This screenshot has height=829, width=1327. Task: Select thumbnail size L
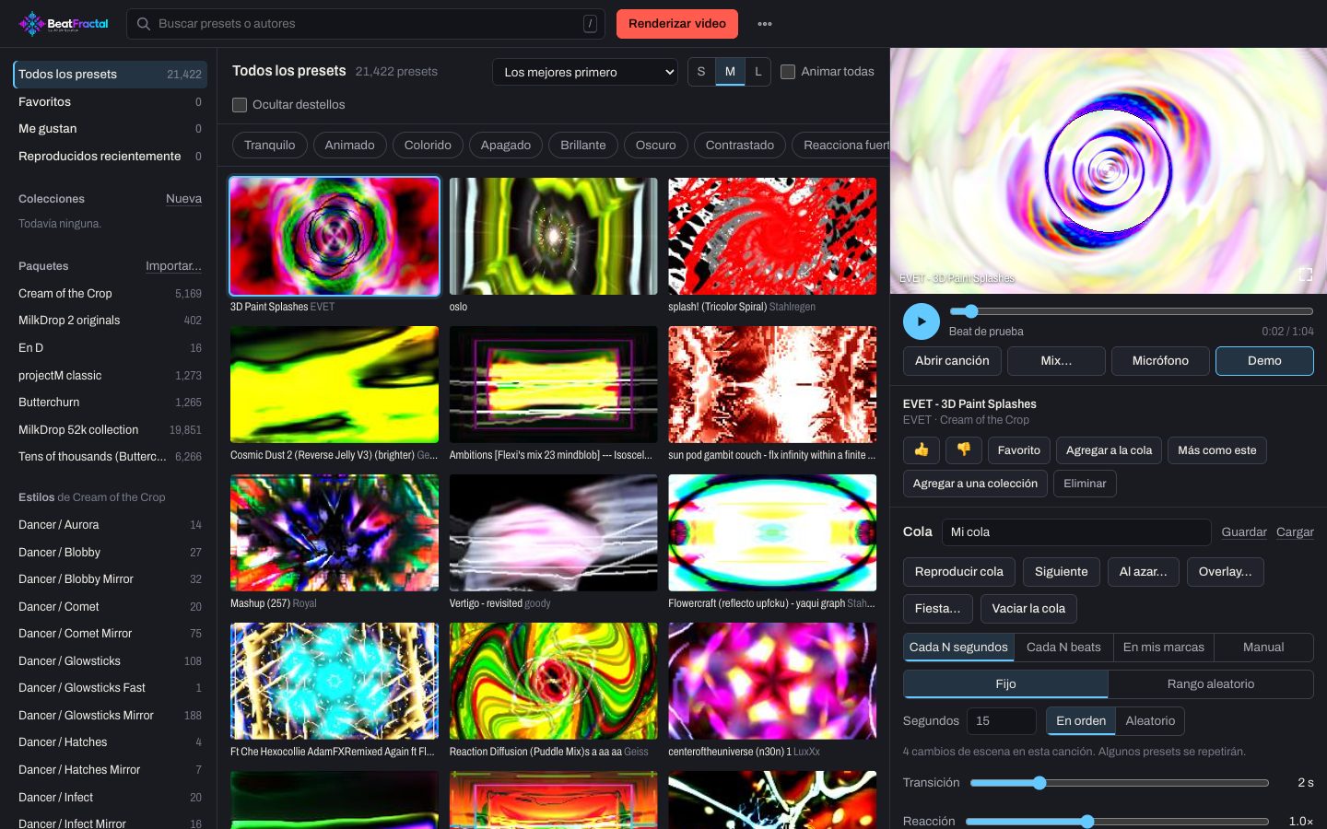point(758,72)
